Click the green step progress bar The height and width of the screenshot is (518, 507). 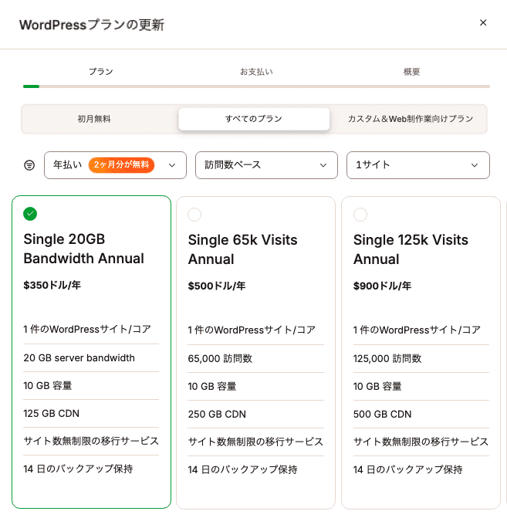[32, 86]
